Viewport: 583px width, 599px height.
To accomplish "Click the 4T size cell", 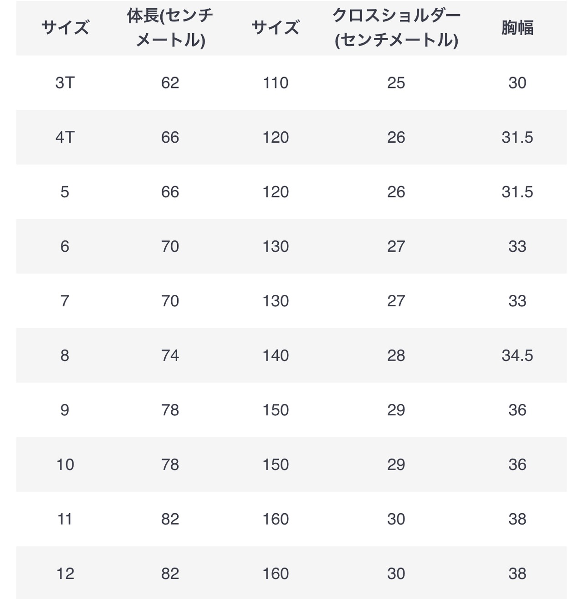I will [65, 137].
